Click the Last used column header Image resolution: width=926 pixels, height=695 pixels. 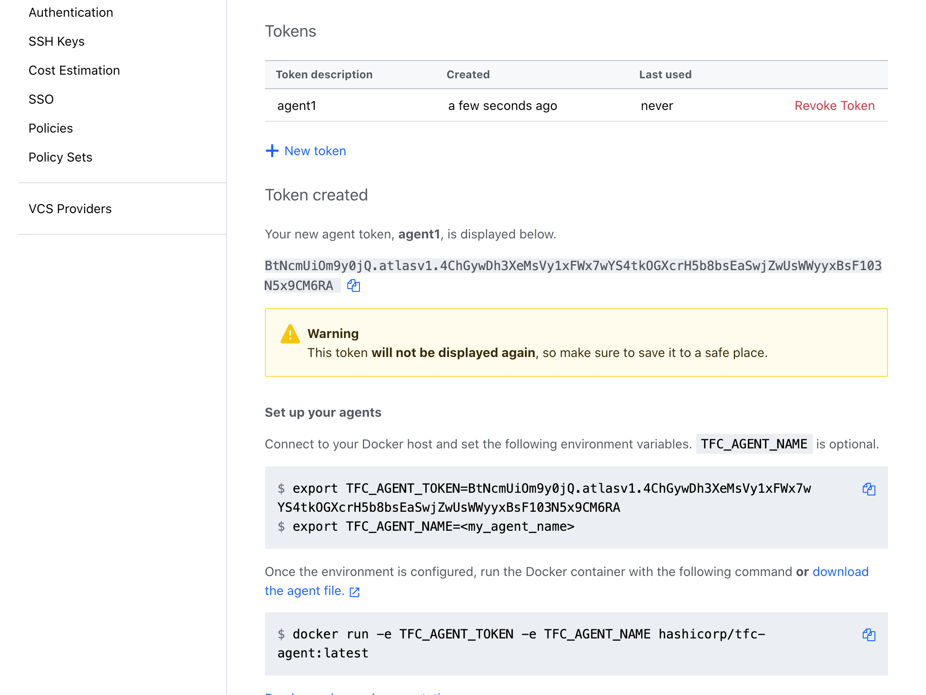[x=665, y=75]
